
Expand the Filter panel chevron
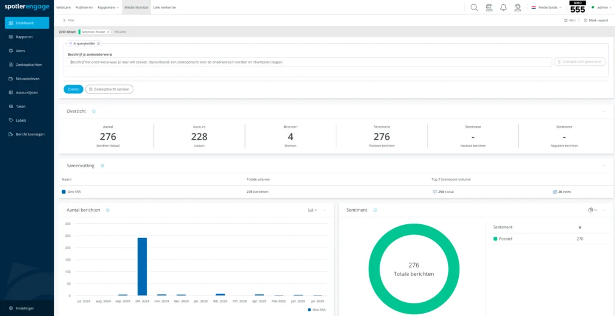(64, 20)
